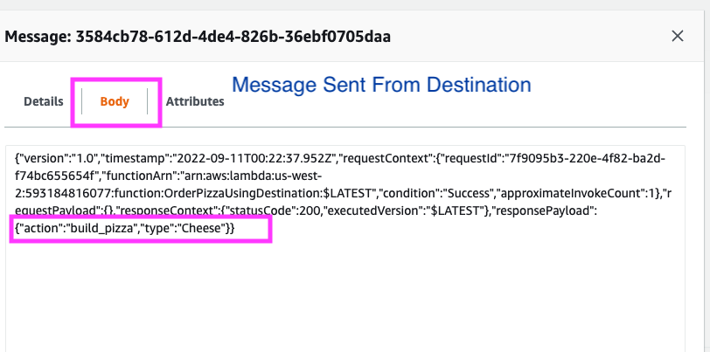Click the Message Sent From Destination heading
The width and height of the screenshot is (710, 352).
[x=381, y=85]
